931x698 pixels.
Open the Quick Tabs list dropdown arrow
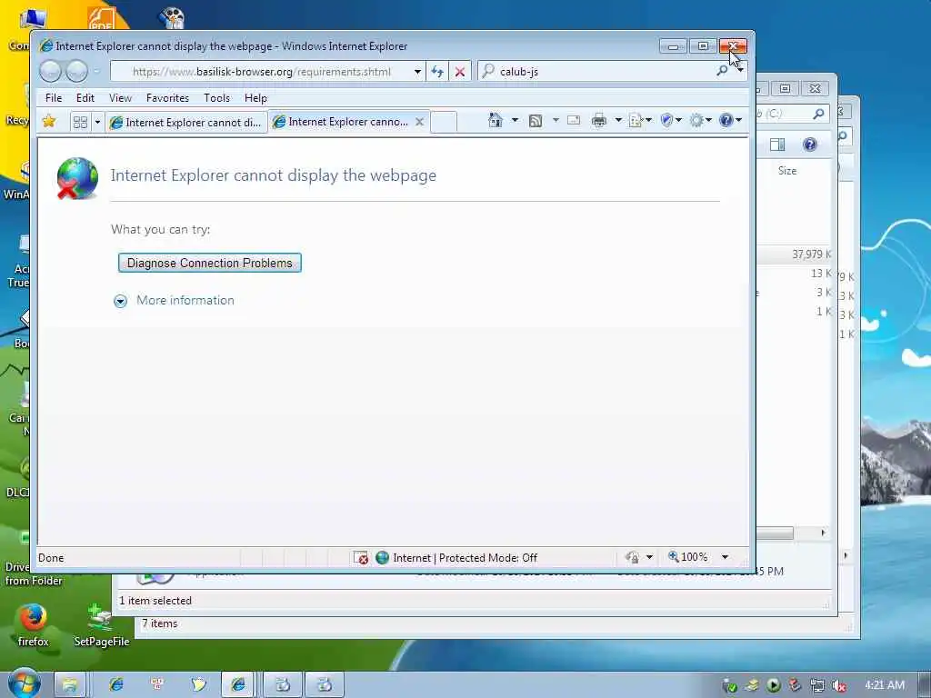point(97,123)
